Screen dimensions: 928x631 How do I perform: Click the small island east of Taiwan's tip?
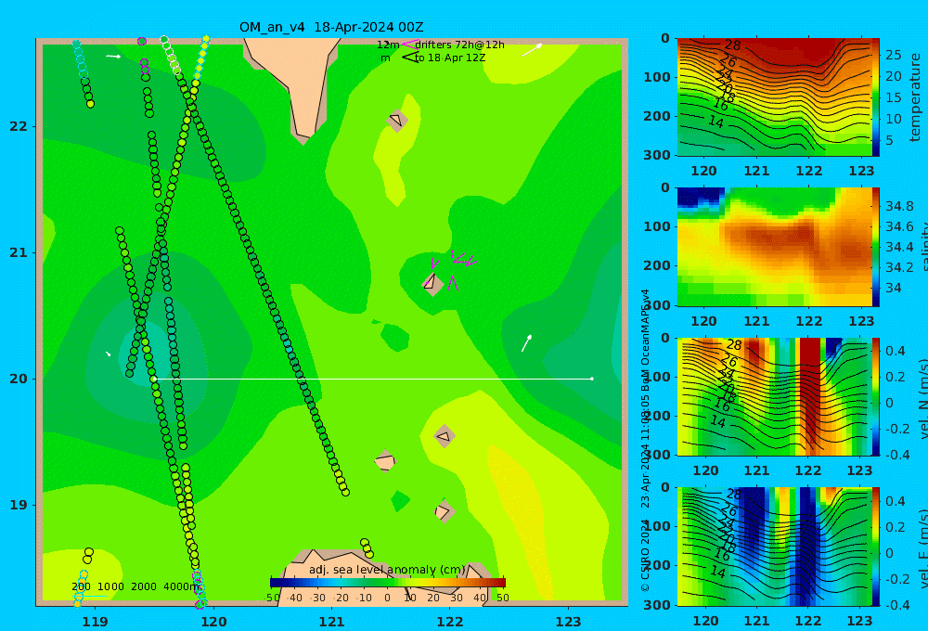click(x=397, y=120)
